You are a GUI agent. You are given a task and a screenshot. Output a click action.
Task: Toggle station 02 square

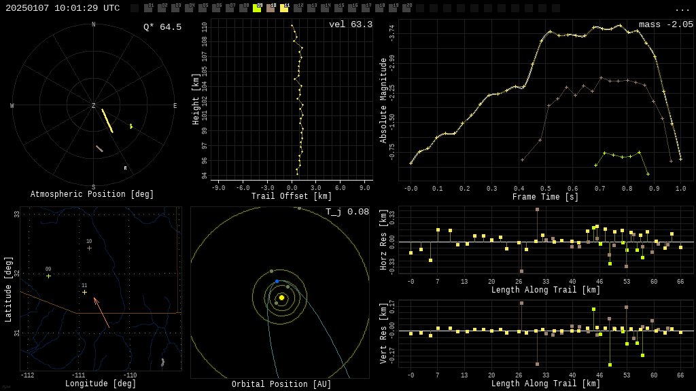[162, 8]
